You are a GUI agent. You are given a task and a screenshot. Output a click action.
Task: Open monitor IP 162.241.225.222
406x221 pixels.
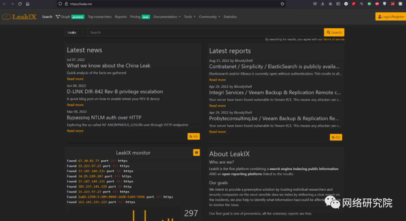(x=92, y=202)
